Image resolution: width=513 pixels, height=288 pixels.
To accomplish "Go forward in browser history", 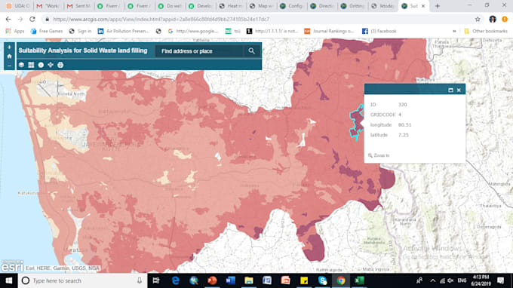I will pos(20,20).
